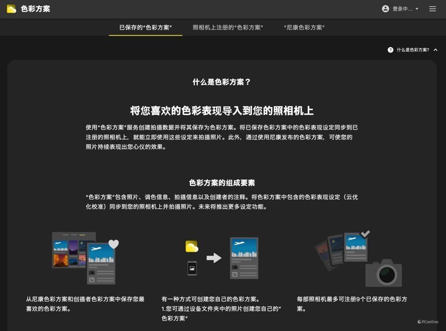Click the camera icon in right illustration

pos(383,273)
